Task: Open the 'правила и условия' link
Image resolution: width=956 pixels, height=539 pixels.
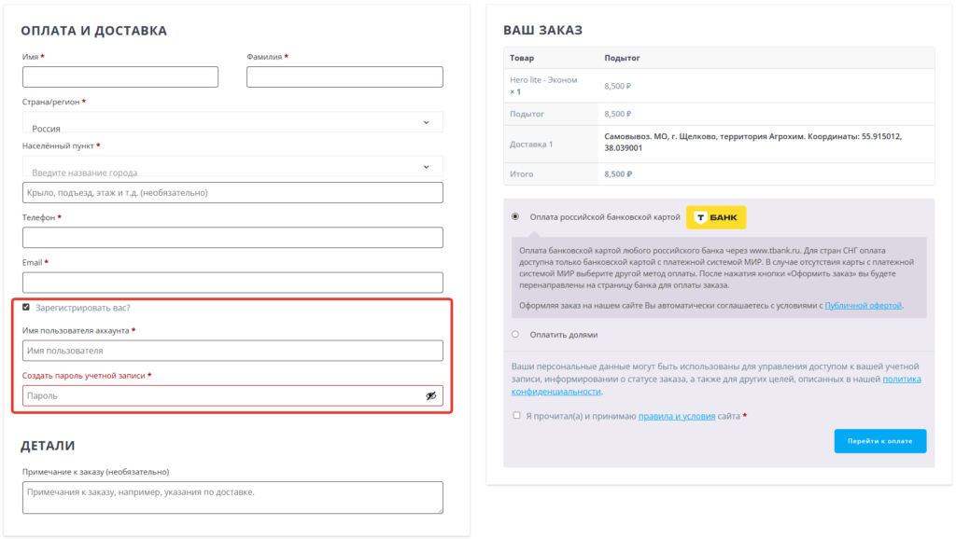Action: point(677,416)
